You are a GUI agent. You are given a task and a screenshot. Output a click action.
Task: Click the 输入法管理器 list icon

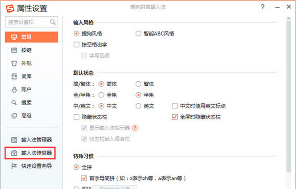coord(14,140)
